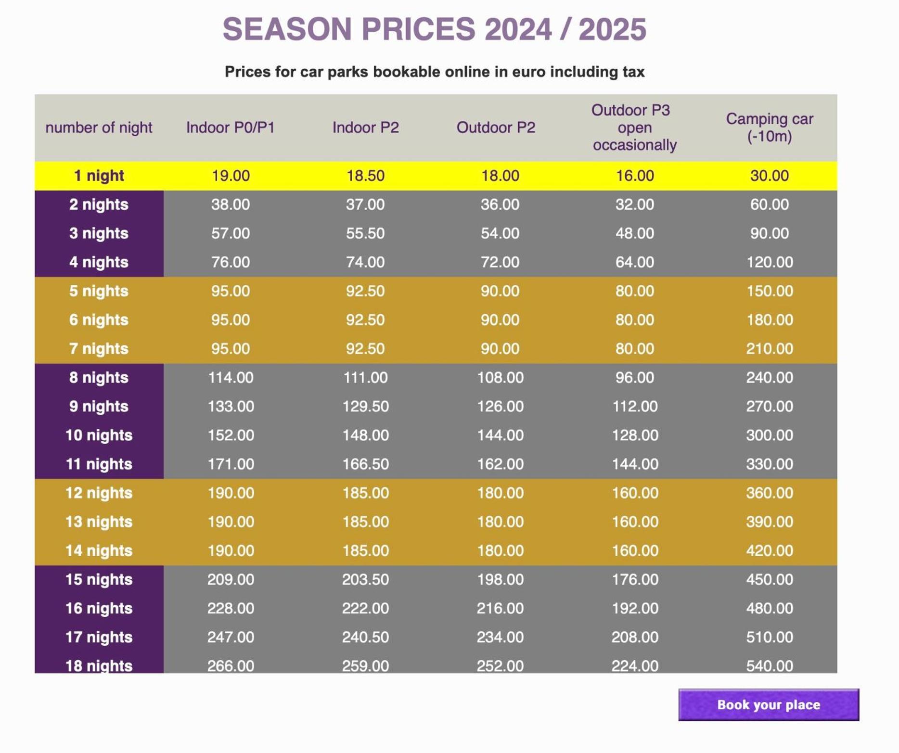
Task: Select the 18 nights row label
Action: (x=99, y=666)
